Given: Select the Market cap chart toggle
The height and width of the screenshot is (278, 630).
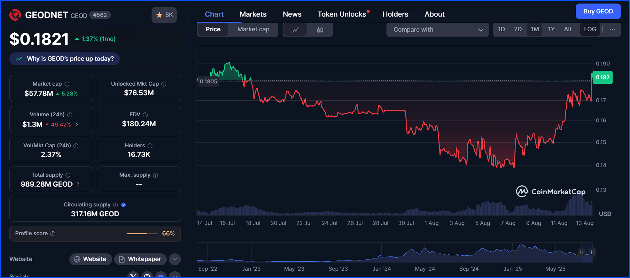Looking at the screenshot, I should [253, 29].
